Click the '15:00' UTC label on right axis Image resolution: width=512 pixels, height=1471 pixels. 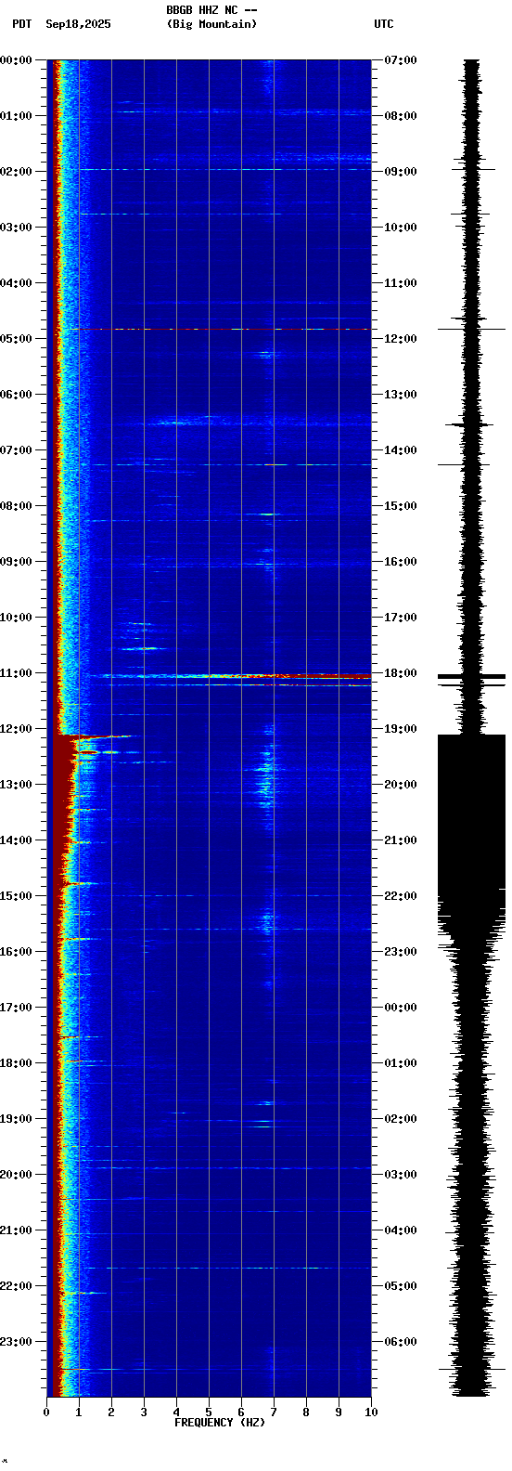click(x=401, y=506)
